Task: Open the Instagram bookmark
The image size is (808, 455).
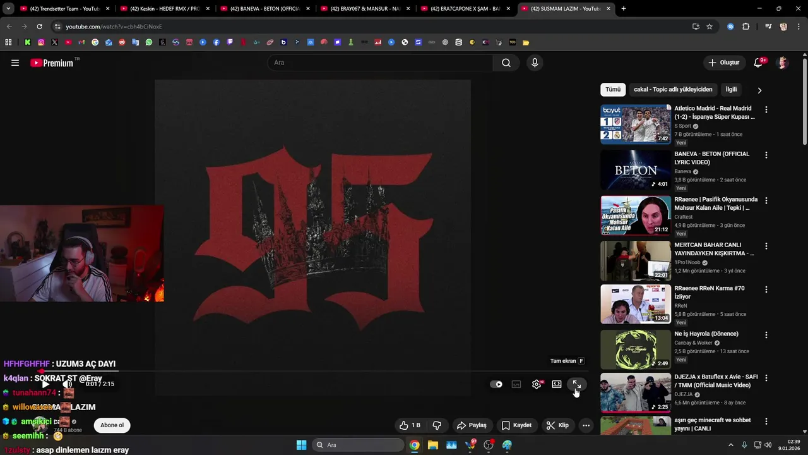Action: point(41,42)
